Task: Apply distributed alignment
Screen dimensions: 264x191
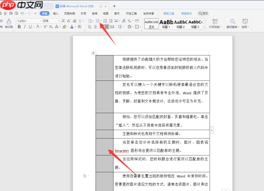Action: pyautogui.click(x=112, y=26)
